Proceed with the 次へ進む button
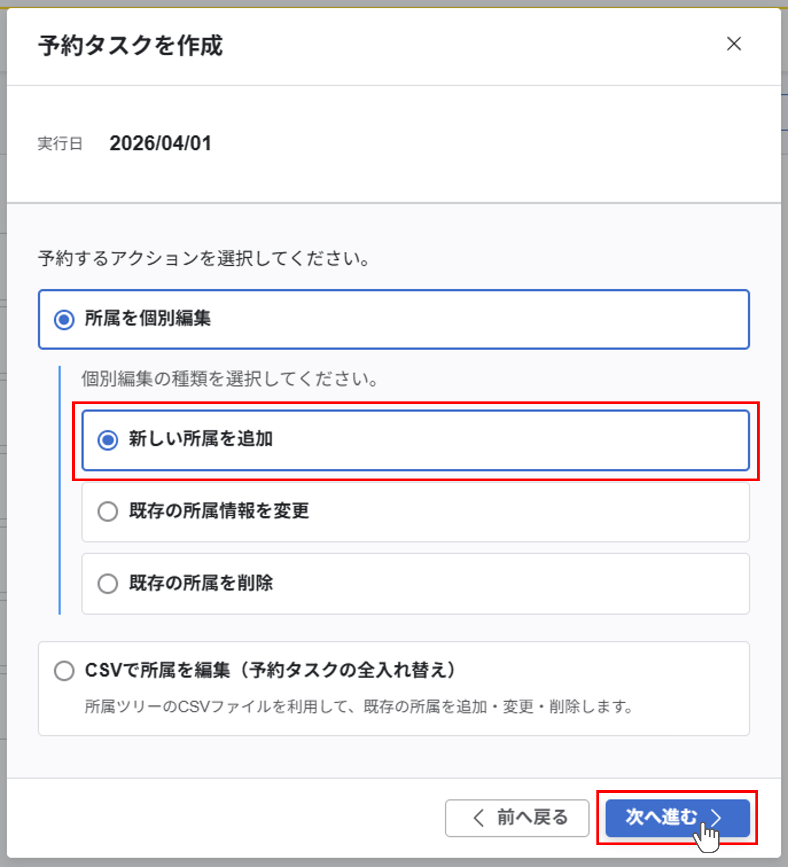788x867 pixels. point(677,818)
